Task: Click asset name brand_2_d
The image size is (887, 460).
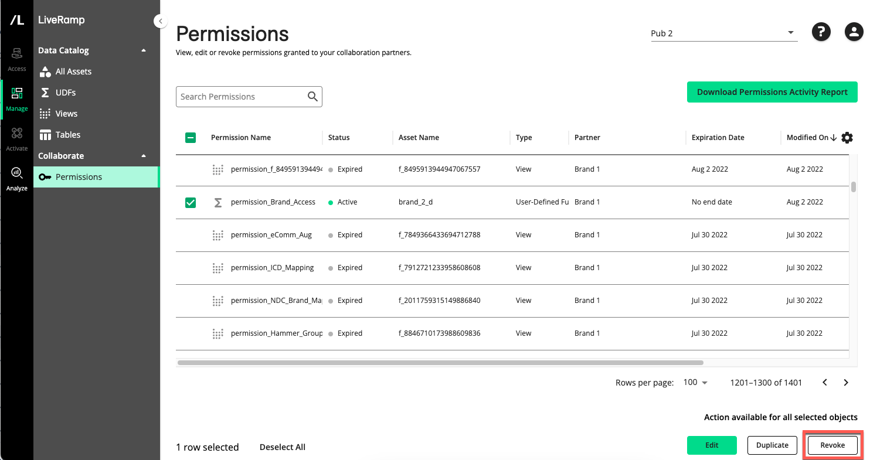Action: 416,202
